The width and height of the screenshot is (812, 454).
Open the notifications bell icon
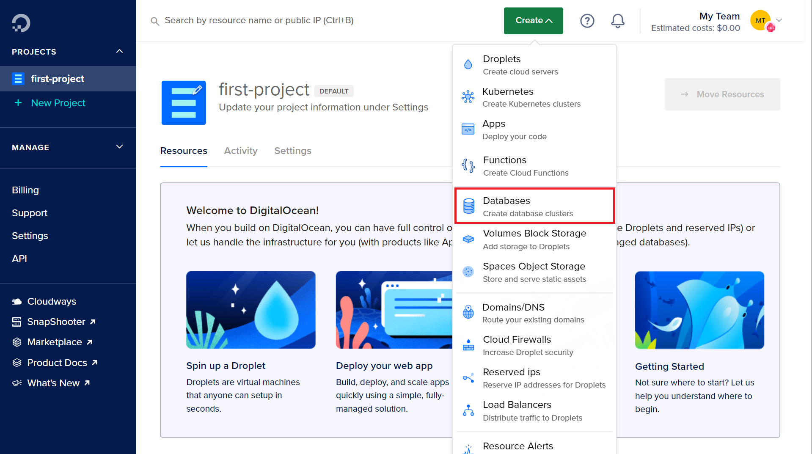click(617, 21)
